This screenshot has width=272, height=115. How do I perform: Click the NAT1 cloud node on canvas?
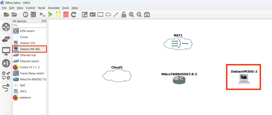point(178,43)
